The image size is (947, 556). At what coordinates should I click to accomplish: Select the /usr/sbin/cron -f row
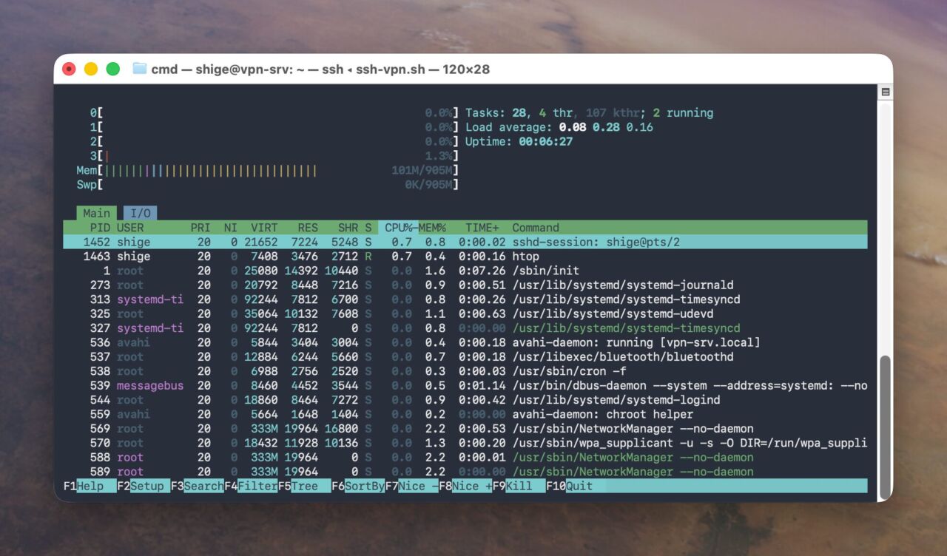coord(465,371)
